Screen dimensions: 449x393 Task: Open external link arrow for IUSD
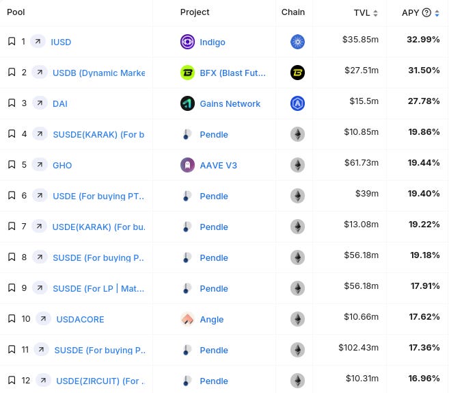pyautogui.click(x=38, y=42)
